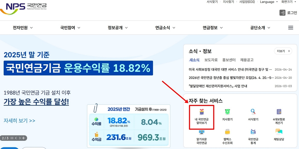
Task: Click the 자세히 보기 >> link
Action: [19, 121]
